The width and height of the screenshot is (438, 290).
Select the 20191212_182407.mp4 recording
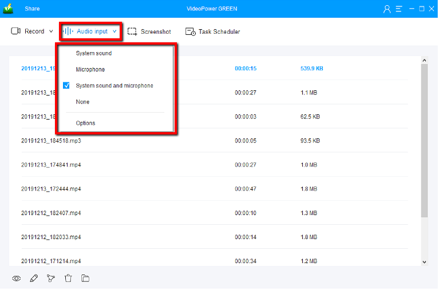pyautogui.click(x=51, y=213)
